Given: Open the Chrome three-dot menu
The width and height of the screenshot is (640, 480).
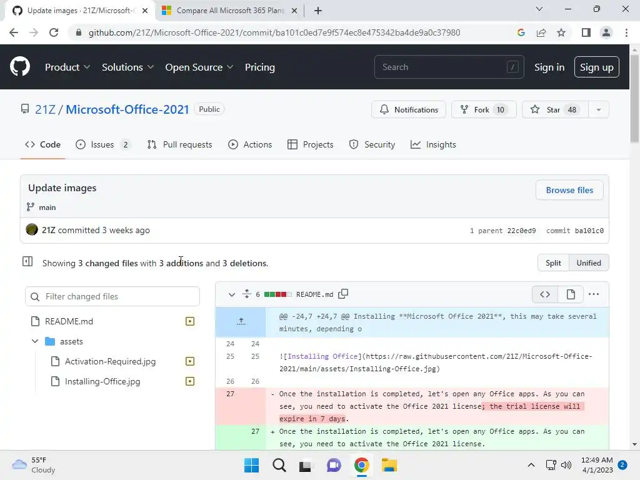Looking at the screenshot, I should pyautogui.click(x=626, y=32).
